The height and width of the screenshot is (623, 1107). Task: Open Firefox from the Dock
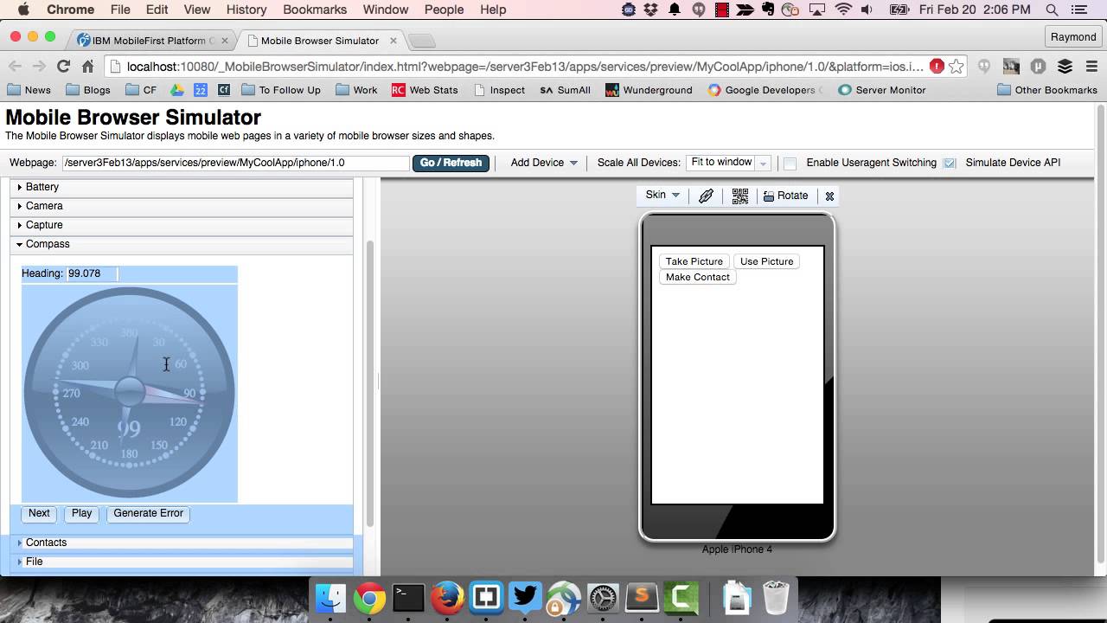point(447,598)
